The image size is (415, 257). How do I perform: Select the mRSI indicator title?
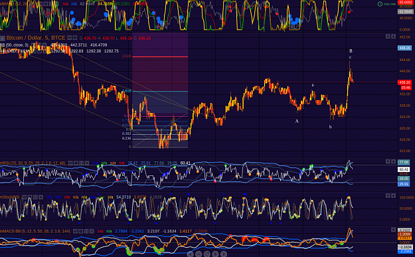point(33,163)
